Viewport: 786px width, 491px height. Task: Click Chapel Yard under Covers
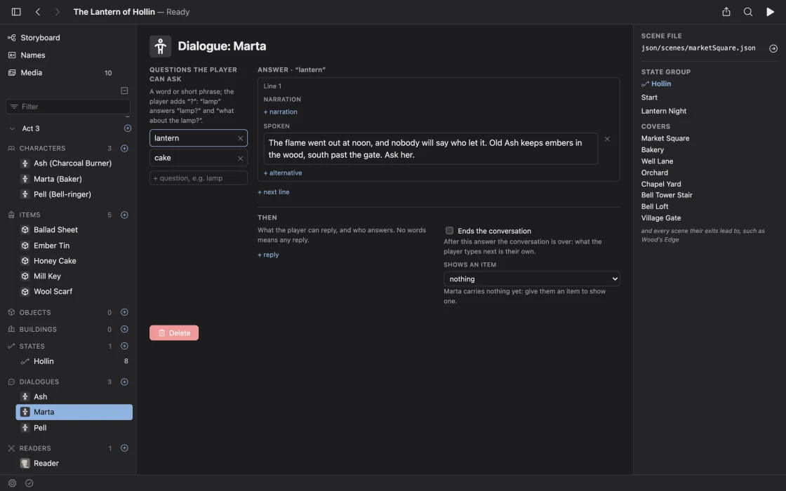click(x=660, y=184)
